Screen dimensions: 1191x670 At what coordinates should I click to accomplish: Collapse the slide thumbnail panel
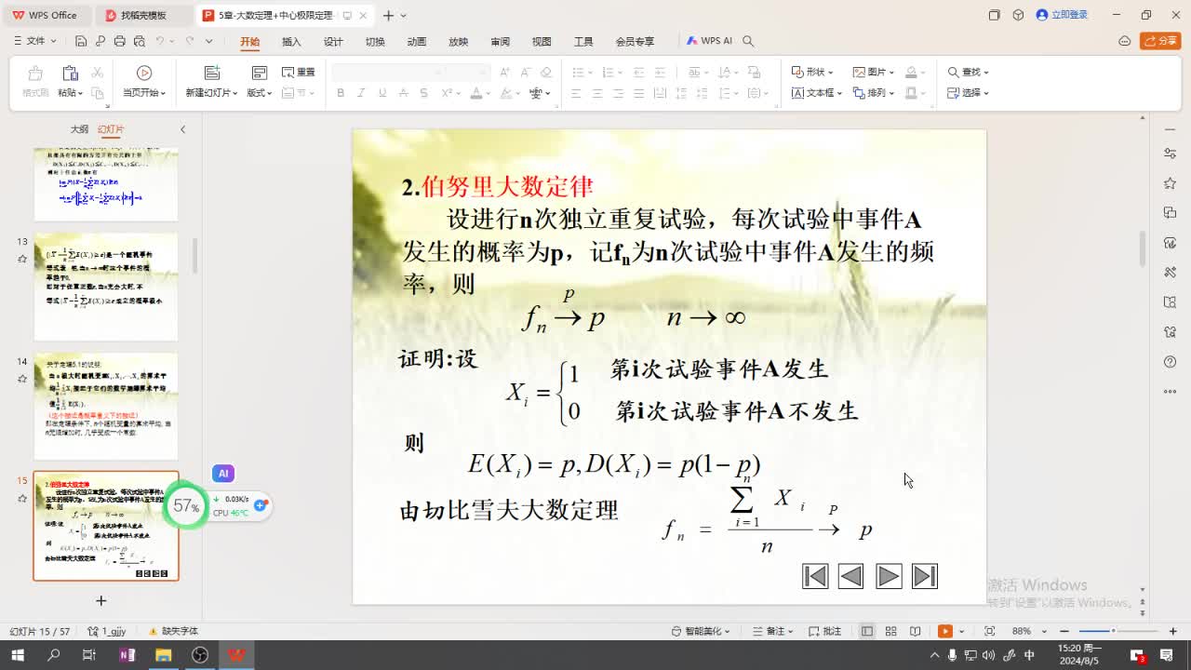click(182, 129)
